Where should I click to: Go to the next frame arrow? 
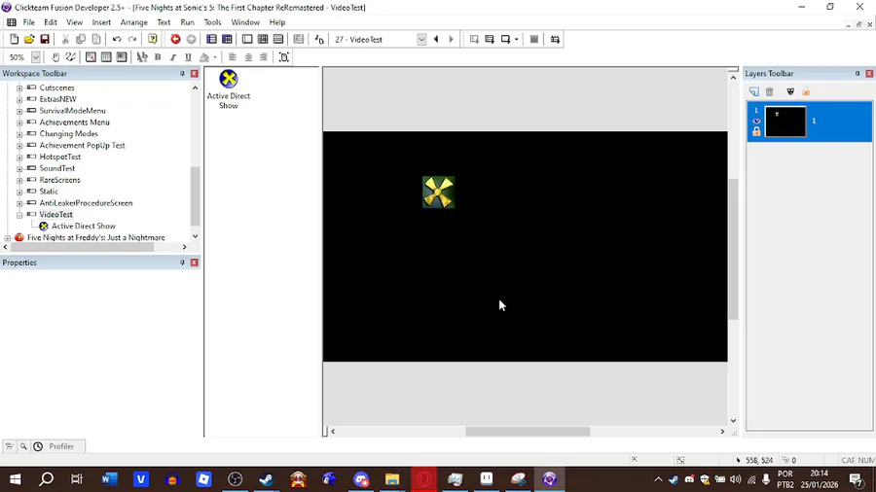coord(452,39)
